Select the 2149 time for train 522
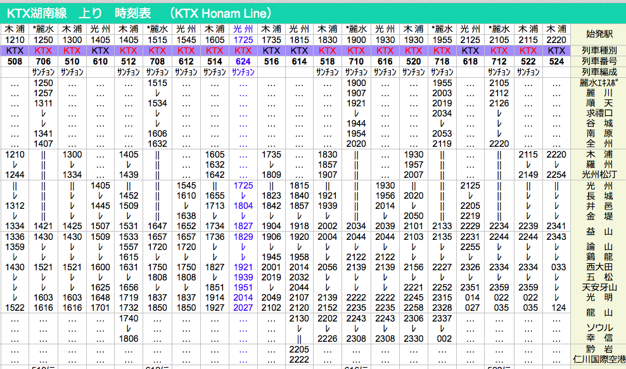Viewport: 626px width, 369px height. pos(528,175)
